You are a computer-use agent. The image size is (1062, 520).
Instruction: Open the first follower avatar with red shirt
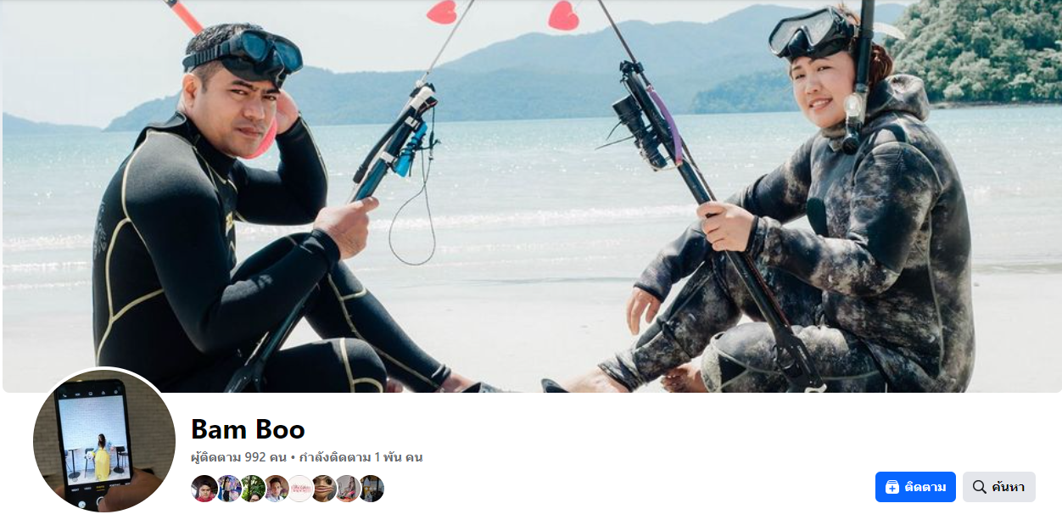[x=204, y=489]
